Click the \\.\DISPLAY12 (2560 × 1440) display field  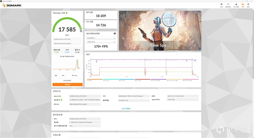(85, 100)
